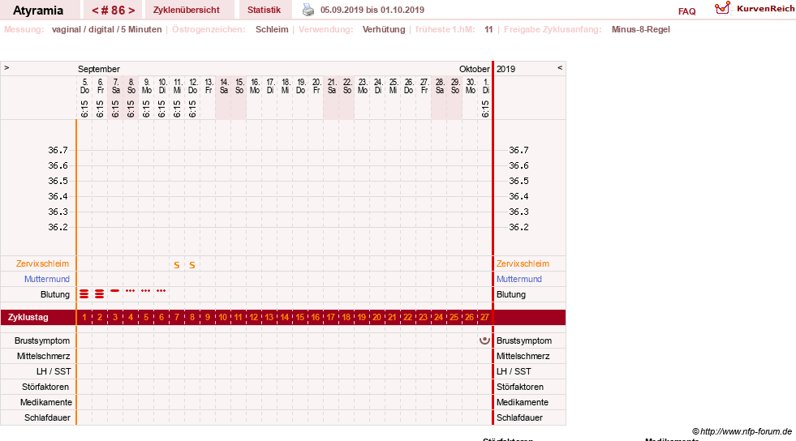This screenshot has width=796, height=441.
Task: Click the breast symptom icon on cycle day 27
Action: click(484, 340)
